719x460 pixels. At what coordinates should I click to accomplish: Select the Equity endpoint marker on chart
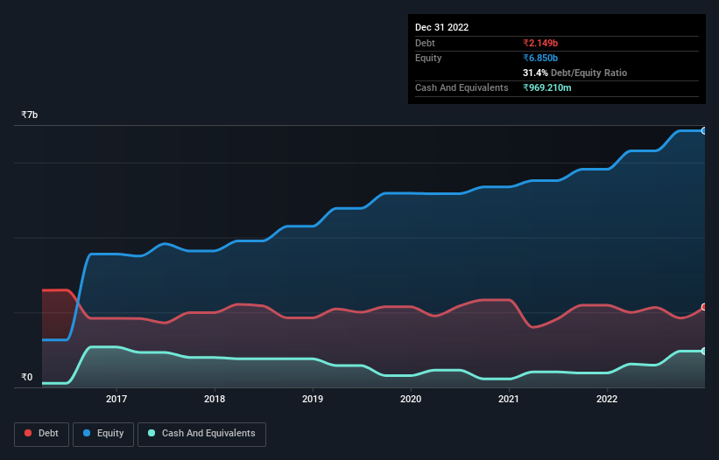704,131
